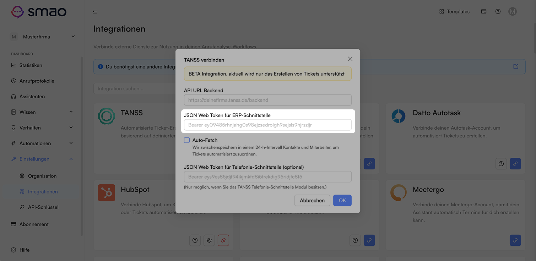
Task: Open external link icon in info banner
Action: point(516,67)
